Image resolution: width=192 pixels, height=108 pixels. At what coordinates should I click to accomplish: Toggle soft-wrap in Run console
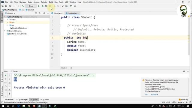[10, 83]
